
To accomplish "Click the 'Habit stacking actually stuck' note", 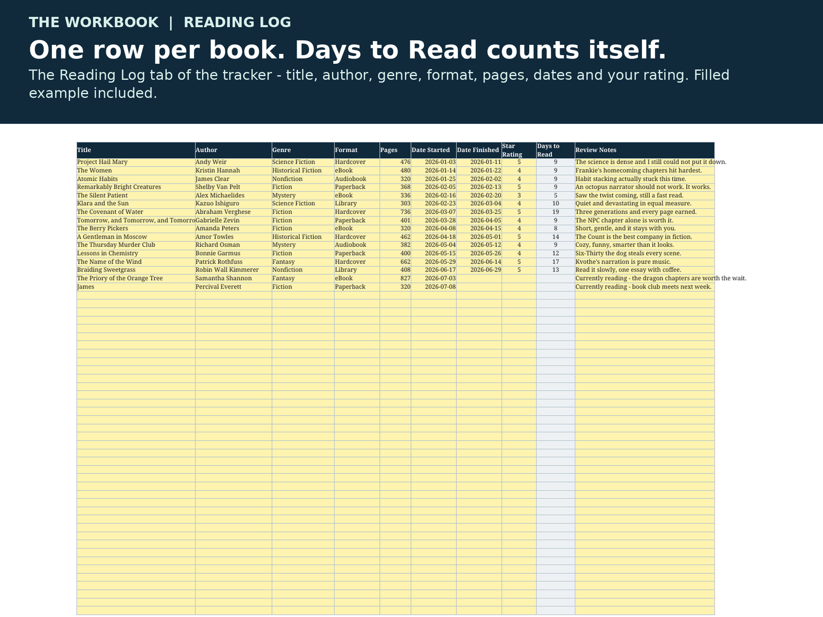I will pos(645,179).
